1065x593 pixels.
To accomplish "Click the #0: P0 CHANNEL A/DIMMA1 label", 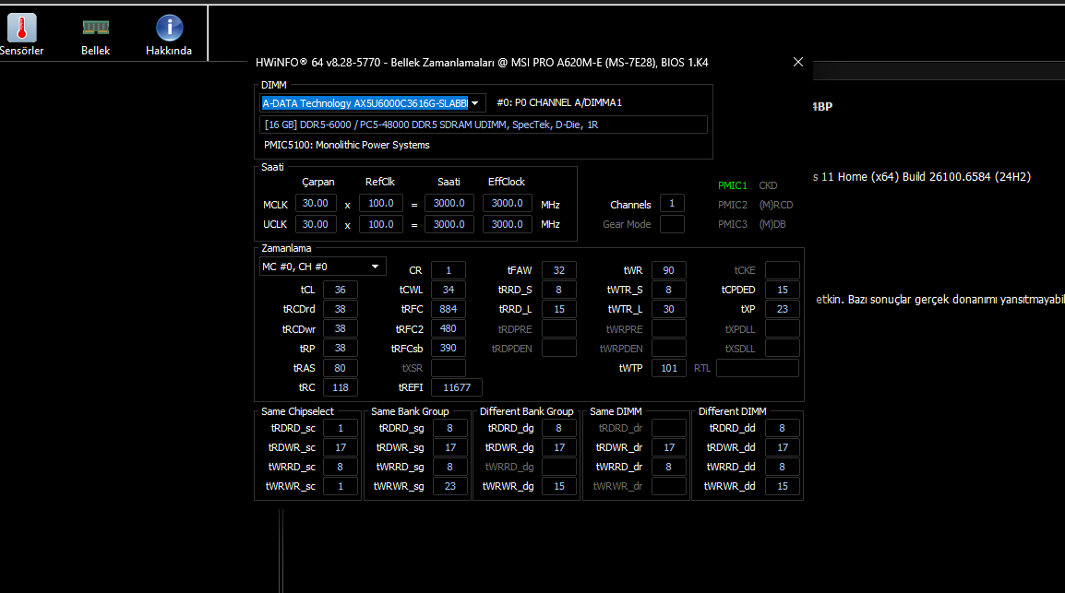I will 559,102.
